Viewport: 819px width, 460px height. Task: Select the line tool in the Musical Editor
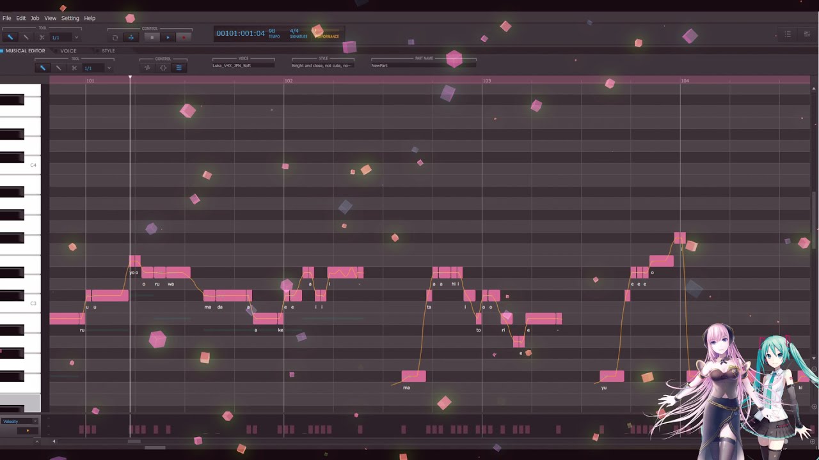[58, 68]
